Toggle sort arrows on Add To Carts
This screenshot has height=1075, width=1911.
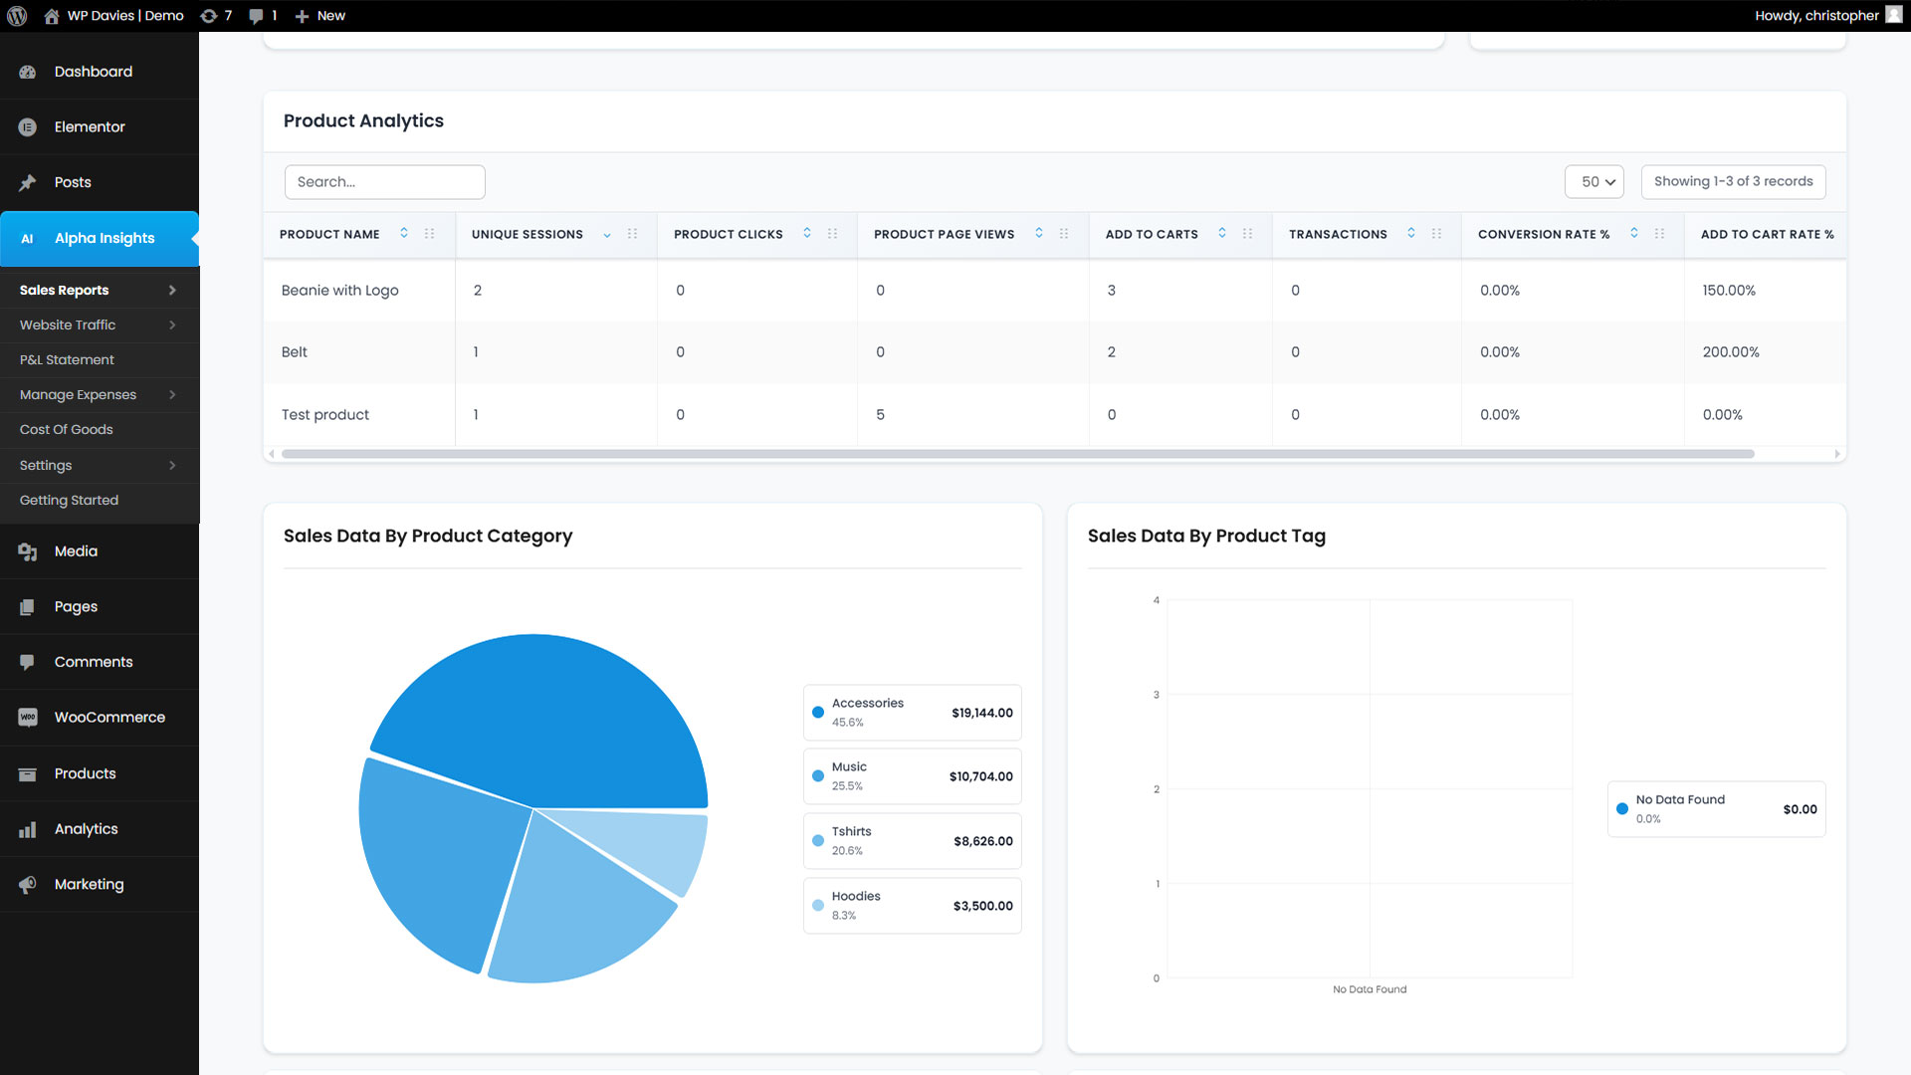1222,233
